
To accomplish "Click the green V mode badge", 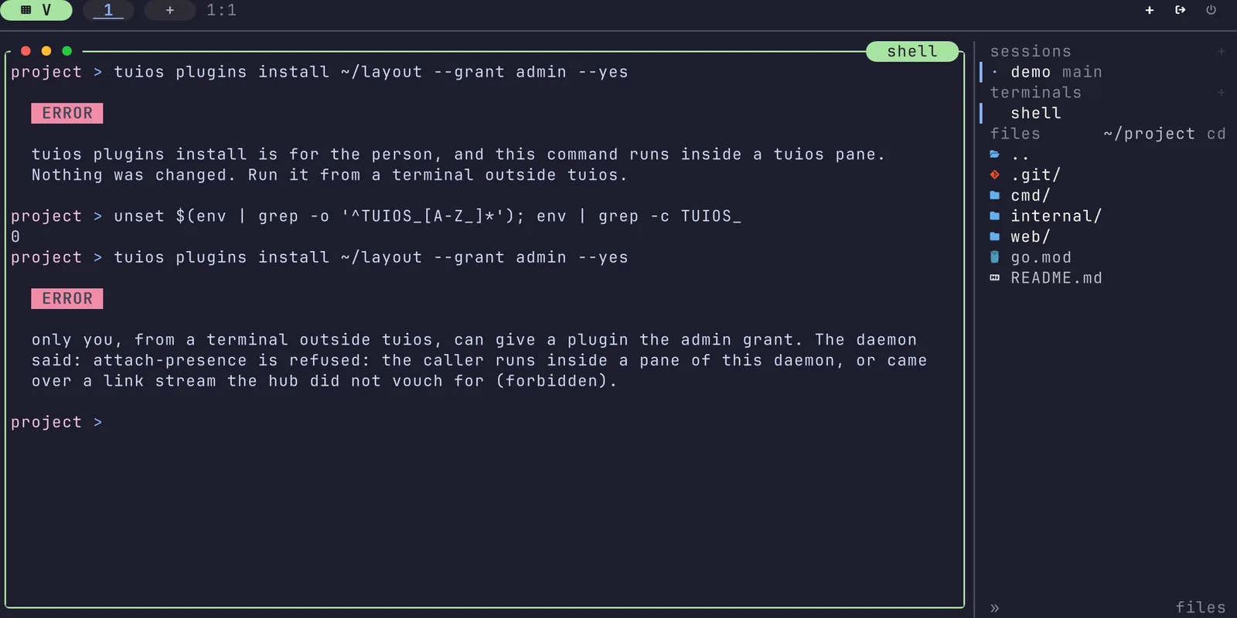I will tap(36, 10).
